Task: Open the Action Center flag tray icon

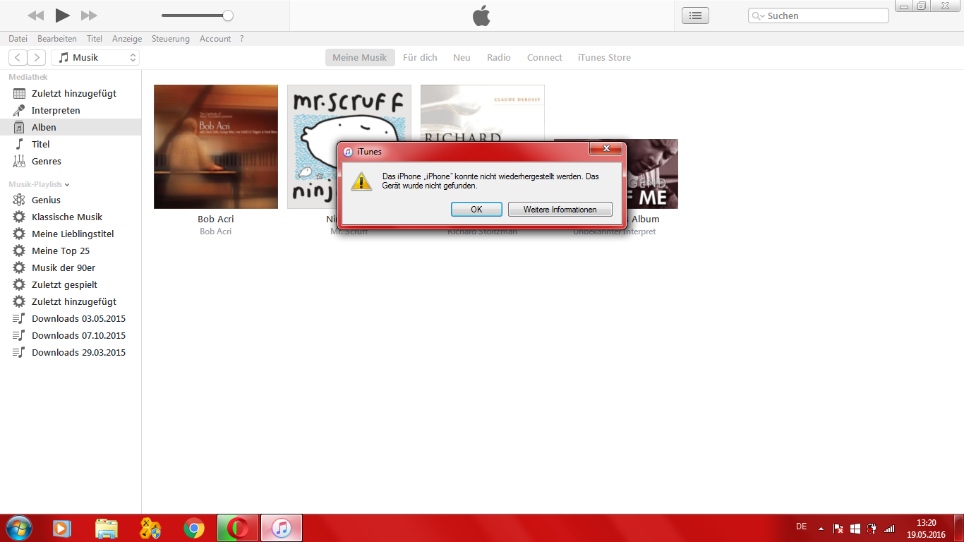Action: coord(838,528)
